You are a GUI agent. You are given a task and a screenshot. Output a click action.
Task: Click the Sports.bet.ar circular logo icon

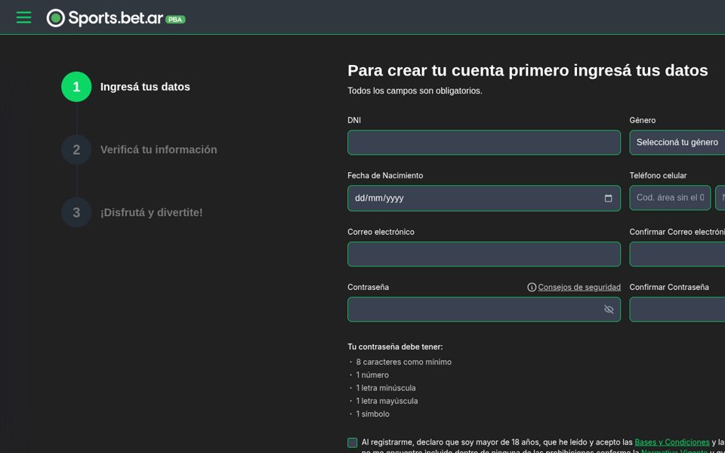point(56,18)
